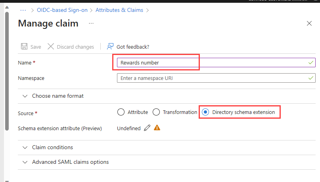Click the Discard changes button label
Screen dimensions: 320x182
(75, 47)
